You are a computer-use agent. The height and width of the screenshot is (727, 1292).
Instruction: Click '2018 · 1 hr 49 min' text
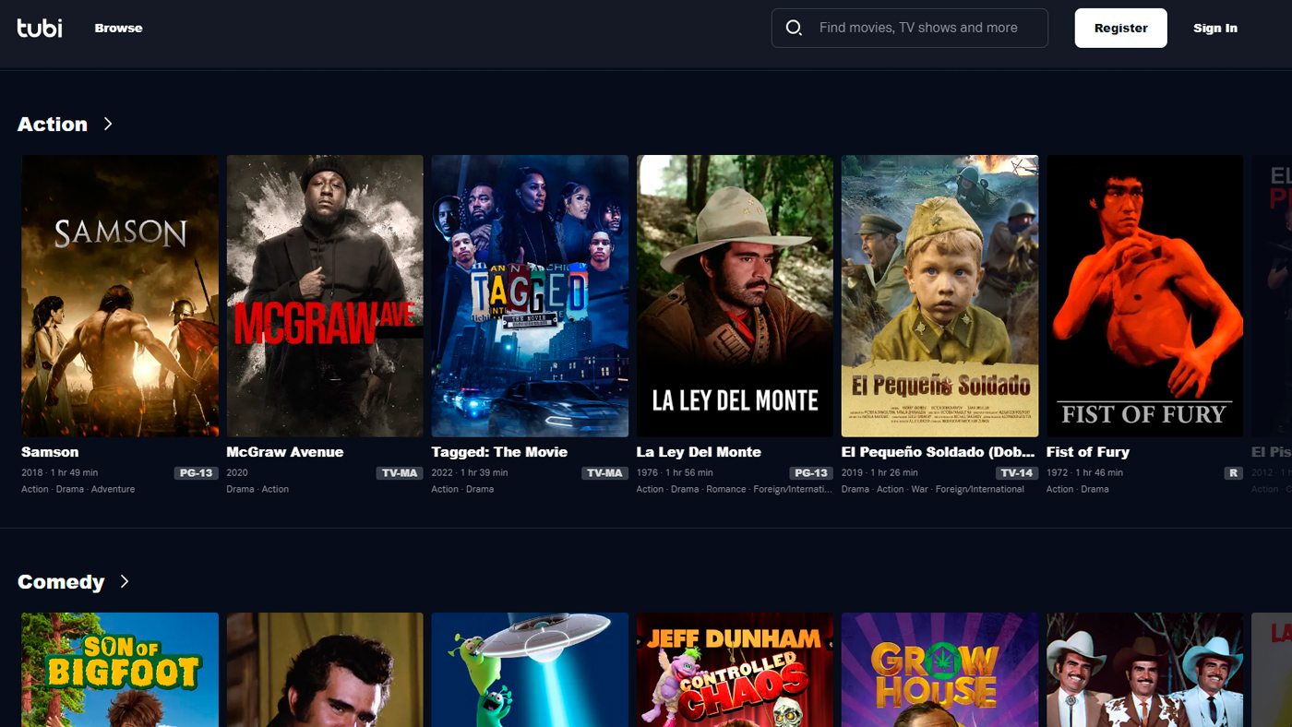coord(59,472)
